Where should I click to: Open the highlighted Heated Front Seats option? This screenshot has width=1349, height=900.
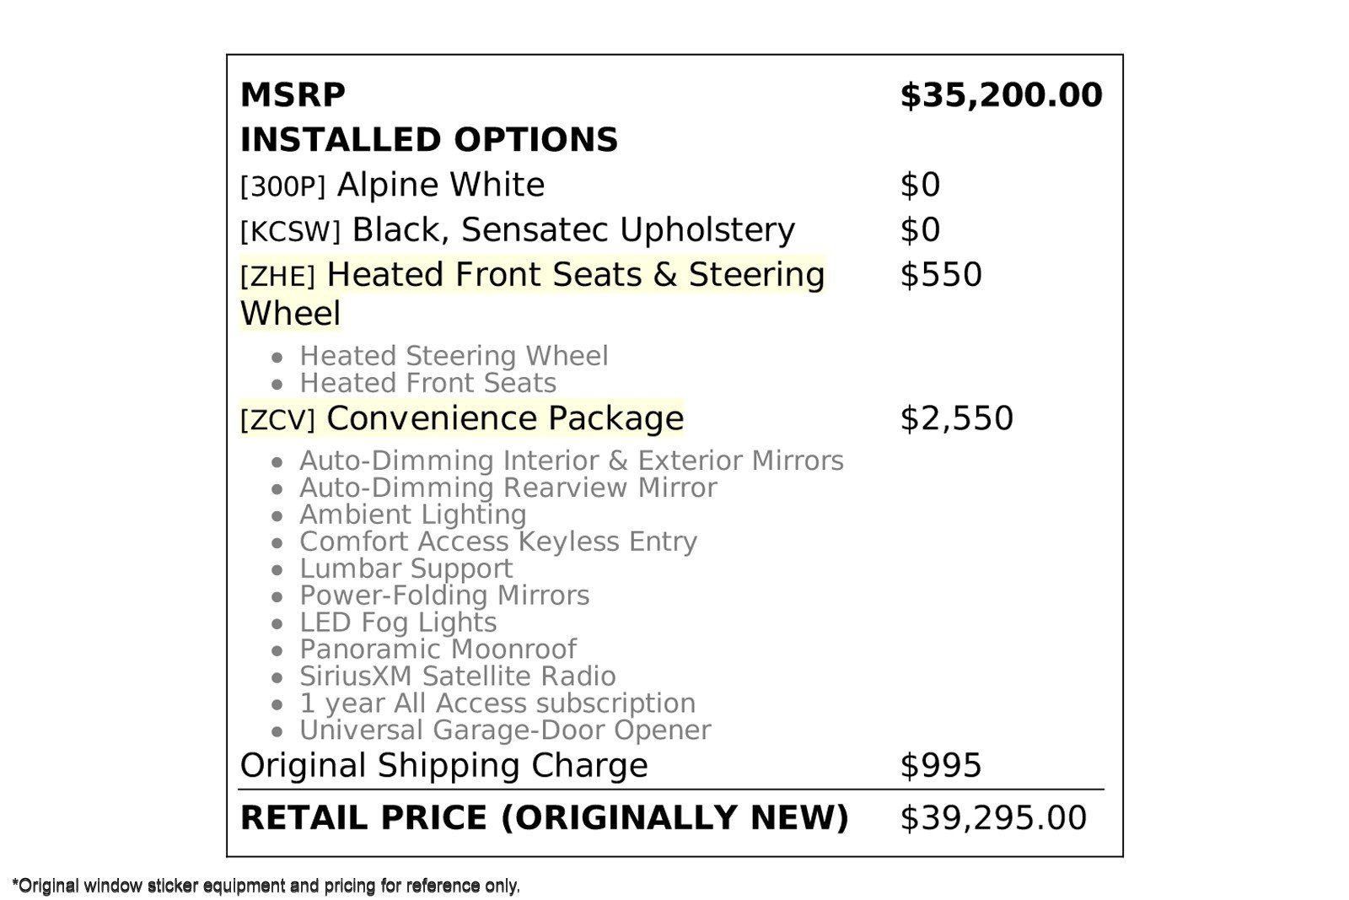point(532,276)
